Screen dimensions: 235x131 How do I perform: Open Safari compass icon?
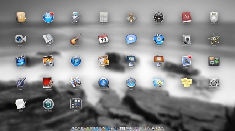pos(131,82)
